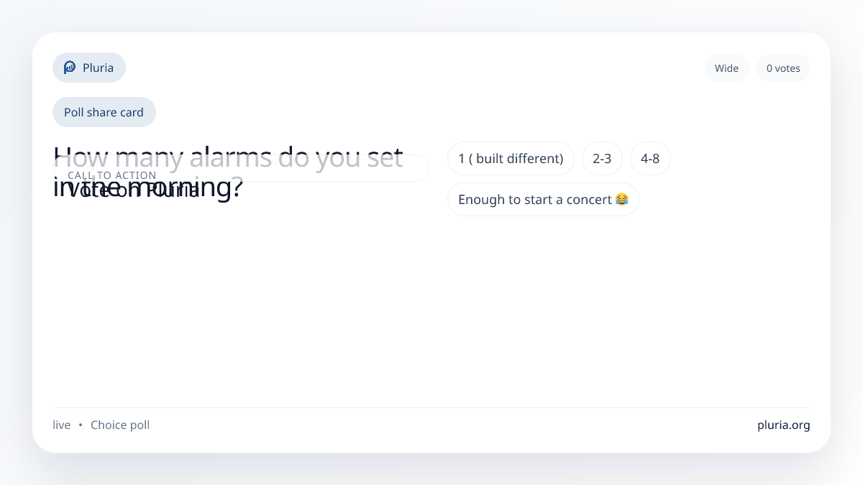Click the "Poll share card" tag
The width and height of the screenshot is (863, 485).
pyautogui.click(x=104, y=112)
